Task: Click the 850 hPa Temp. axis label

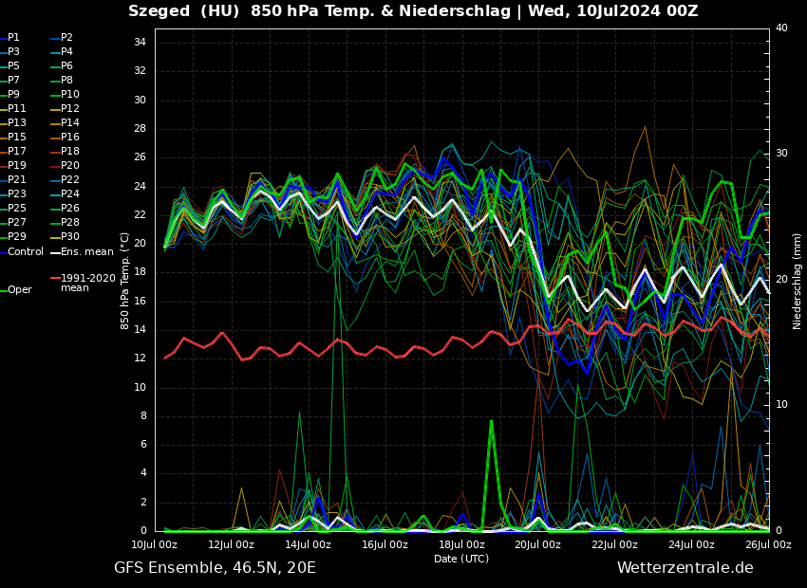Action: point(124,281)
